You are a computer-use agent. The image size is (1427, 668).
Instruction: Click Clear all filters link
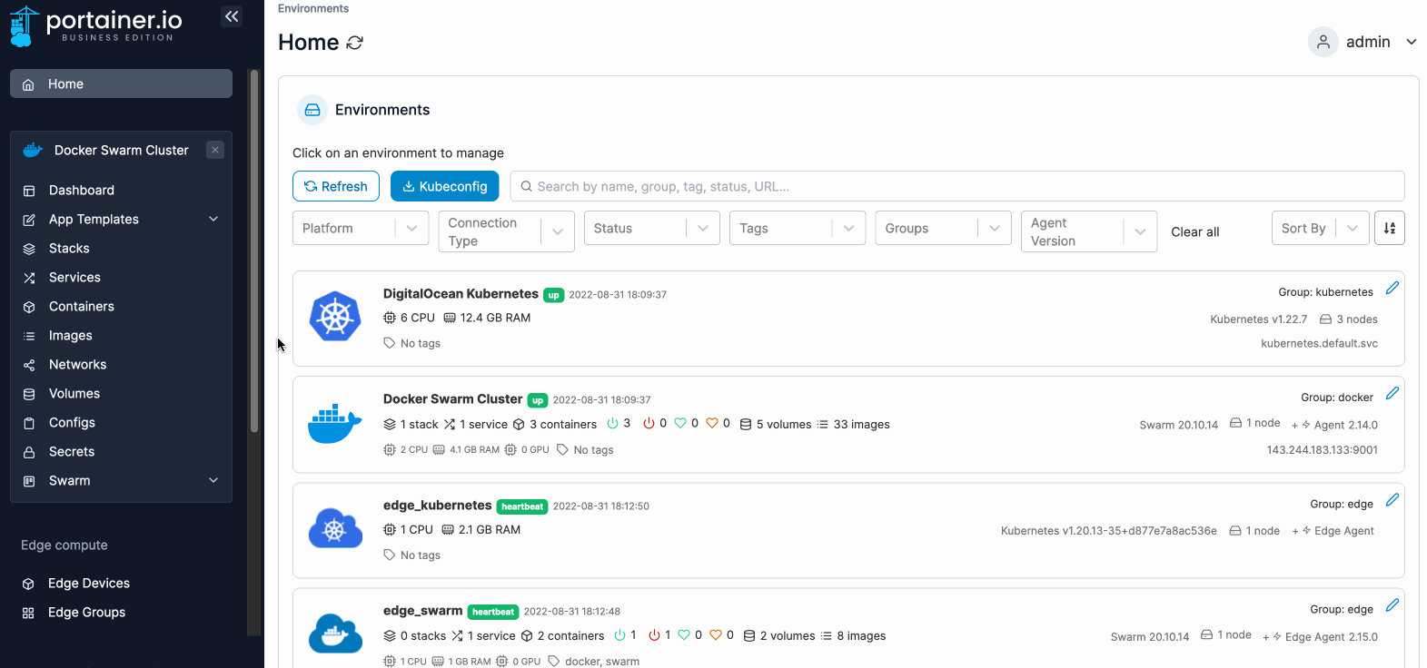1194,232
